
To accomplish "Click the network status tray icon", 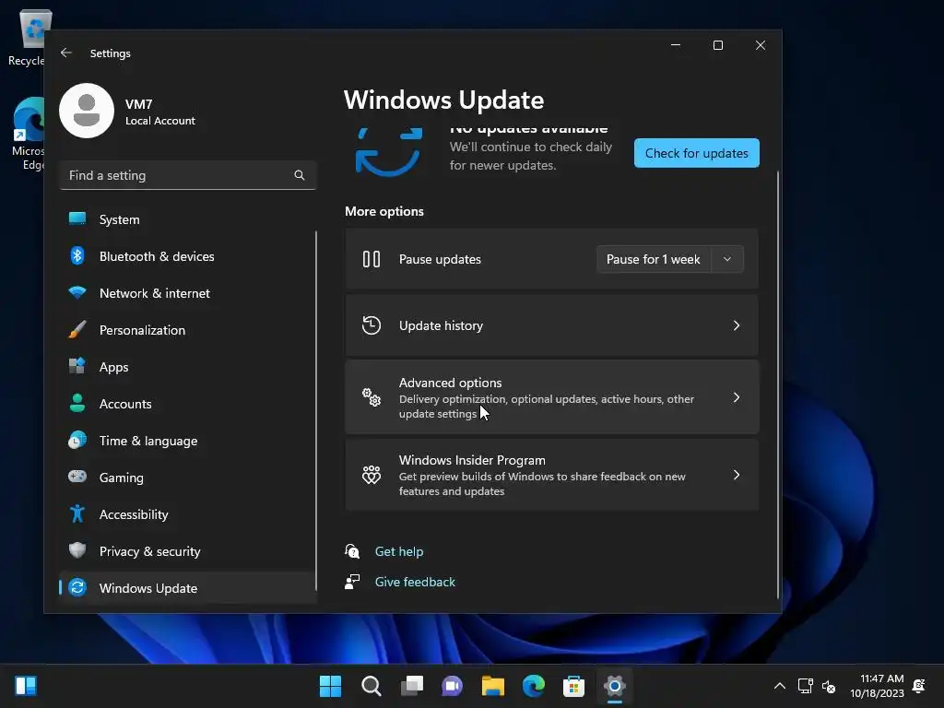I will (x=805, y=686).
